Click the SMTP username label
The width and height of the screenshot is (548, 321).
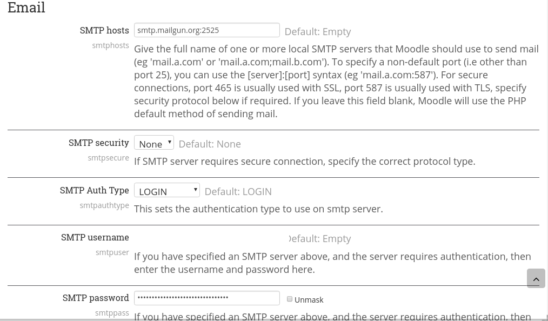click(x=95, y=237)
